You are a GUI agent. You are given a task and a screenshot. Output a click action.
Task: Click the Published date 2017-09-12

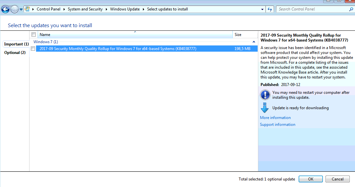click(x=291, y=85)
